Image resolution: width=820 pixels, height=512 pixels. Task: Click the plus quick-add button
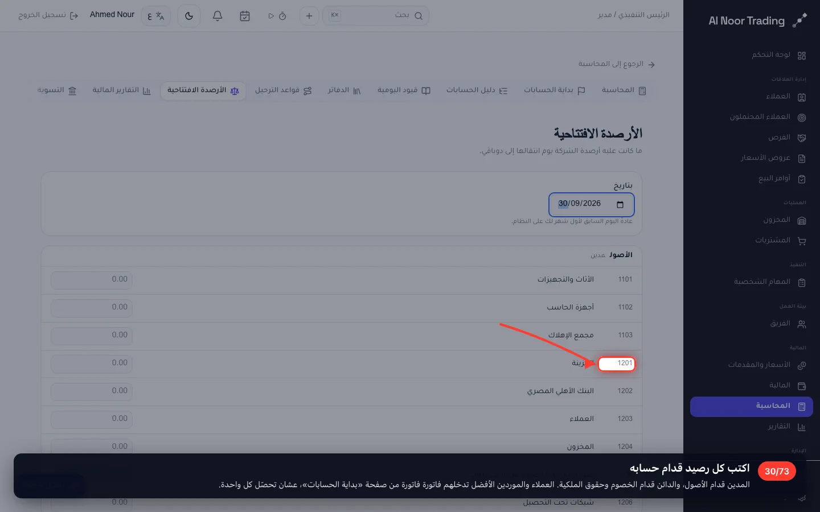pyautogui.click(x=309, y=16)
